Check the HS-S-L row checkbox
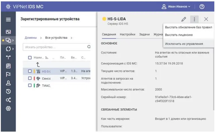The width and height of the screenshot is (216, 133). [30, 71]
